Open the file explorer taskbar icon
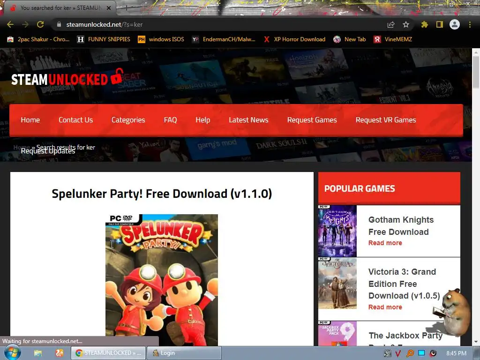 coord(38,353)
